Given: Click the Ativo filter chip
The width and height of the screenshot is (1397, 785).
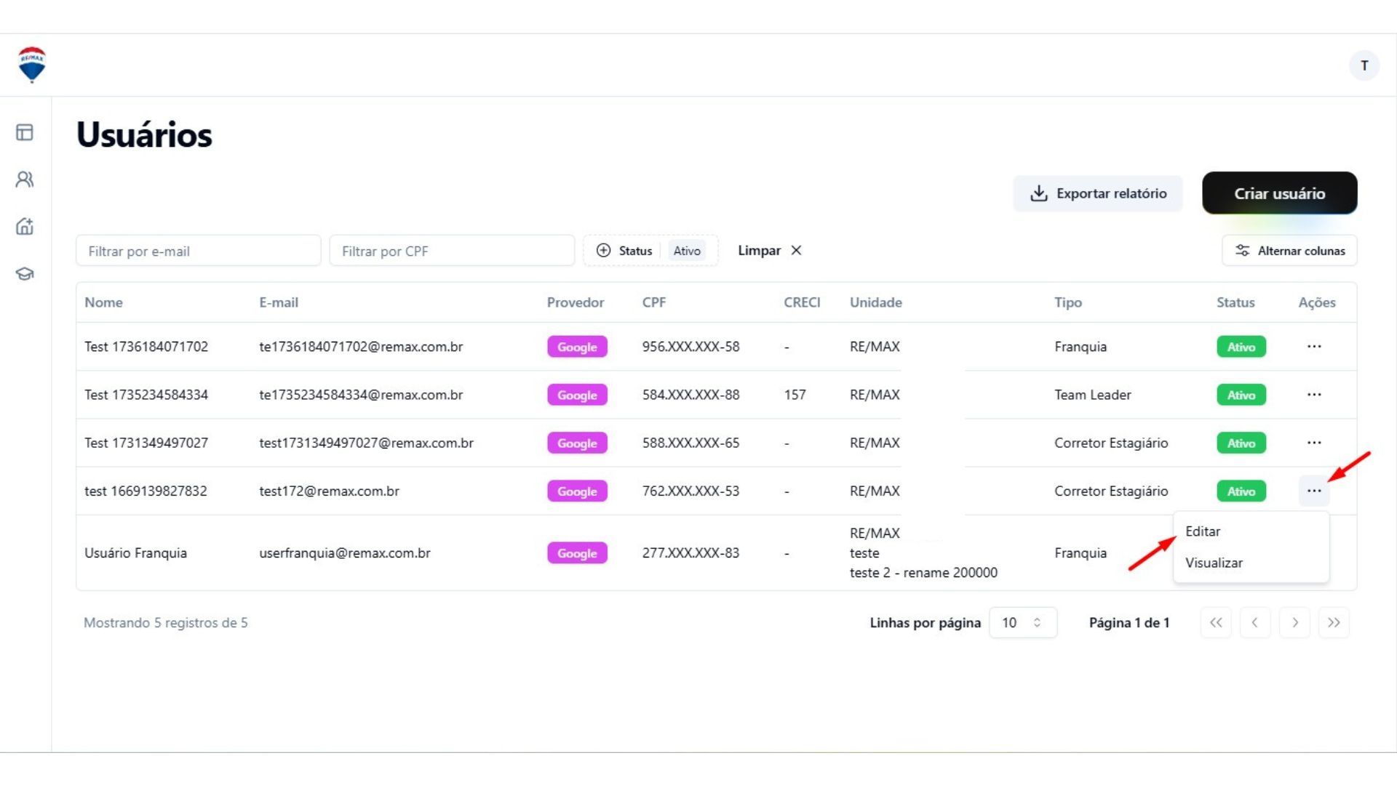Looking at the screenshot, I should 687,251.
